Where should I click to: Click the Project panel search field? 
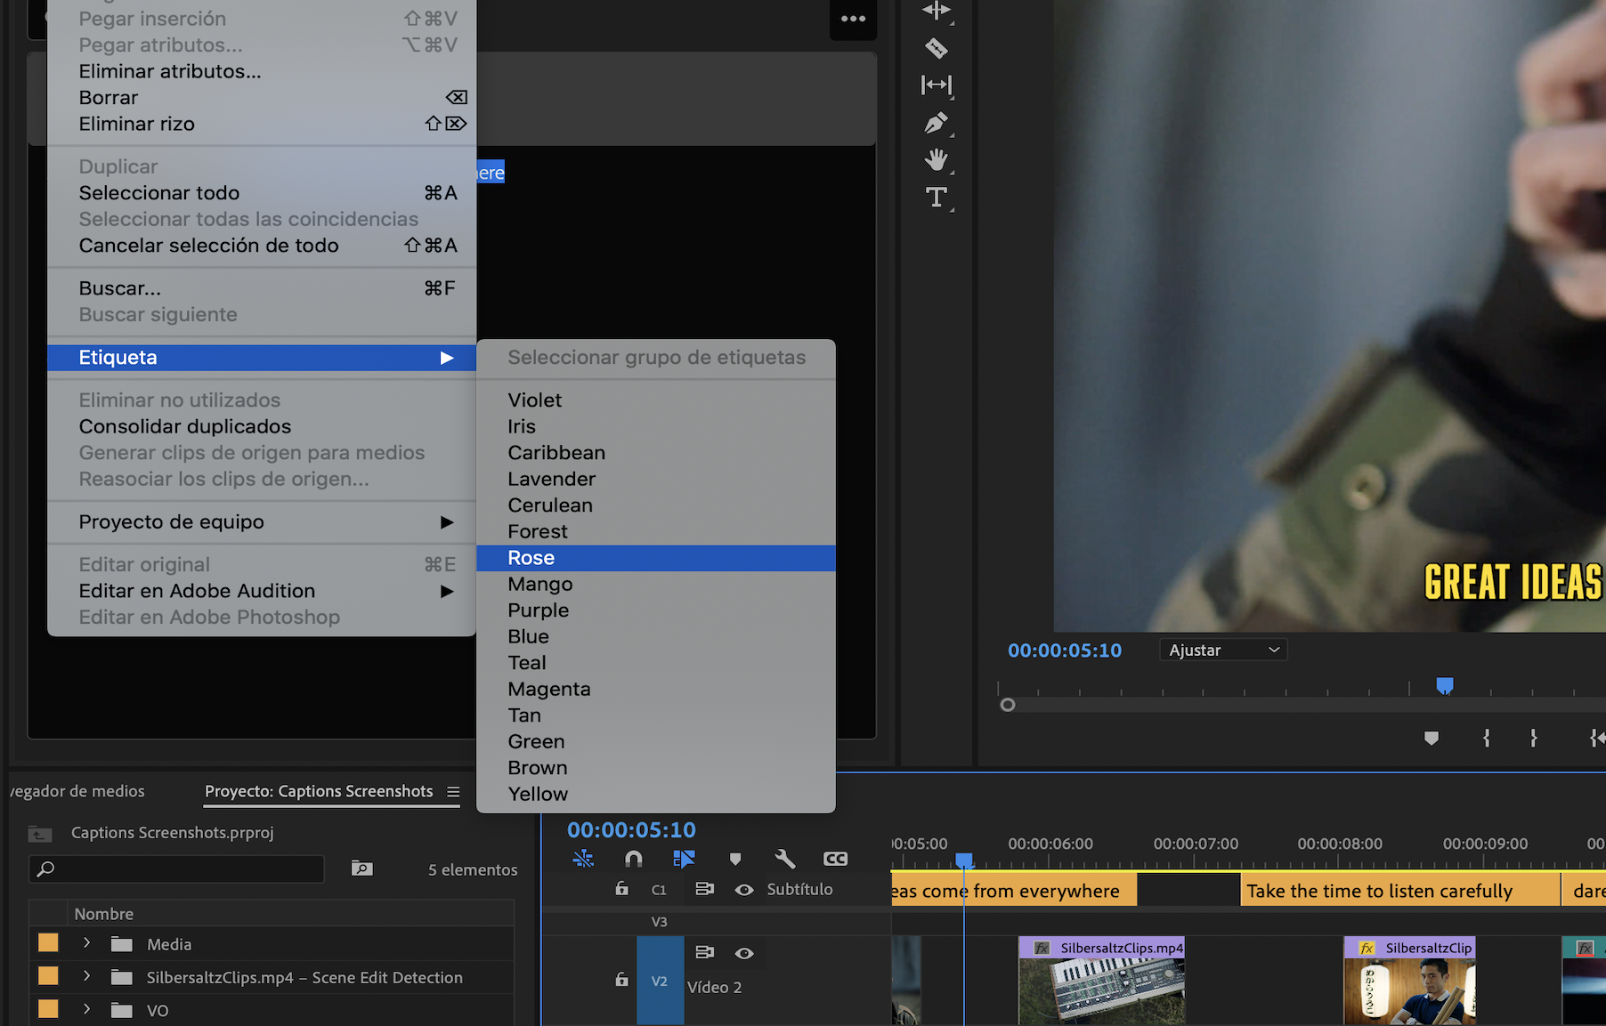(x=176, y=868)
